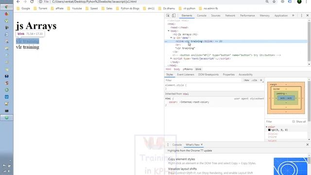Select body in breadcrumb trail

(177, 69)
